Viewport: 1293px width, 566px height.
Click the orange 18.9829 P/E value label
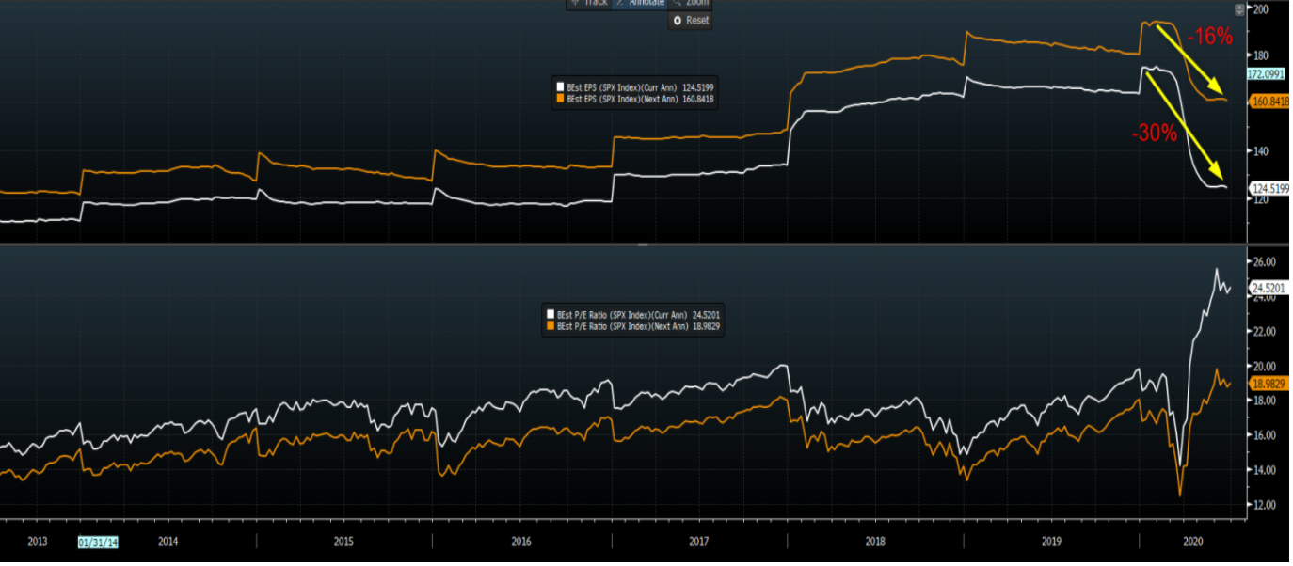click(x=1269, y=384)
